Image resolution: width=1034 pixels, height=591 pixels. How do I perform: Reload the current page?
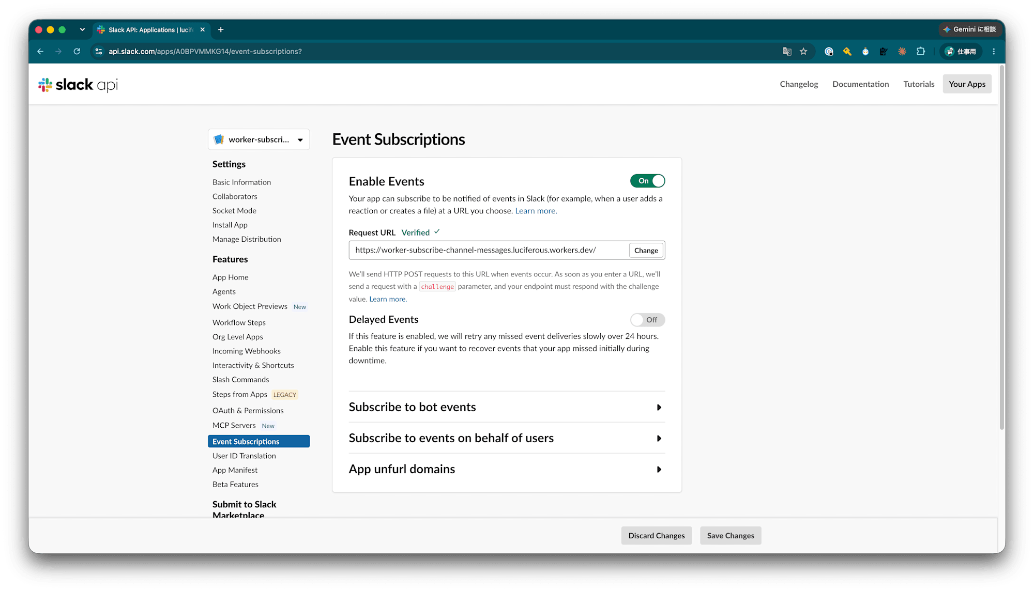point(77,52)
